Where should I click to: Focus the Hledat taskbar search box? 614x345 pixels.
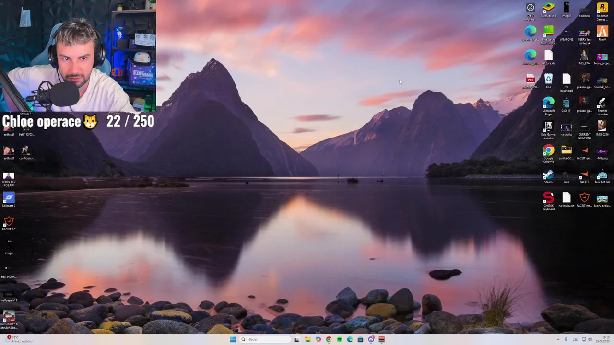click(x=265, y=339)
